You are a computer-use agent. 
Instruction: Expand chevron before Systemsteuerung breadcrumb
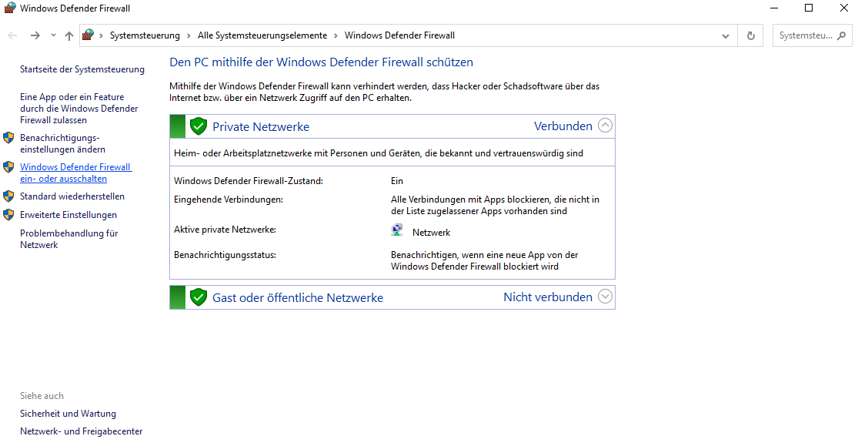coord(102,35)
